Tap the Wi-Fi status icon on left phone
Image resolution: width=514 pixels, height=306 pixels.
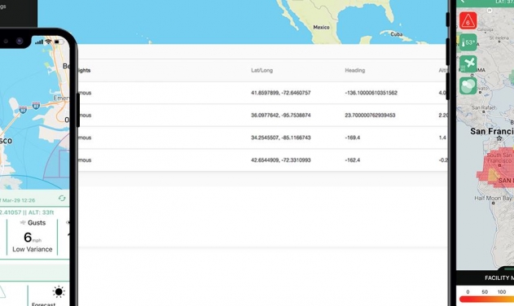click(49, 42)
